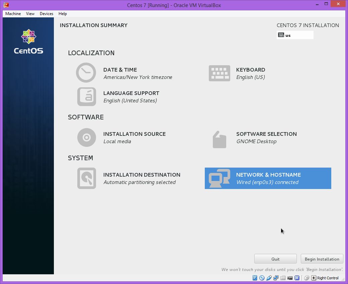The width and height of the screenshot is (348, 284).
Task: Select INSTALLATION SOURCE heading
Action: pyautogui.click(x=135, y=134)
